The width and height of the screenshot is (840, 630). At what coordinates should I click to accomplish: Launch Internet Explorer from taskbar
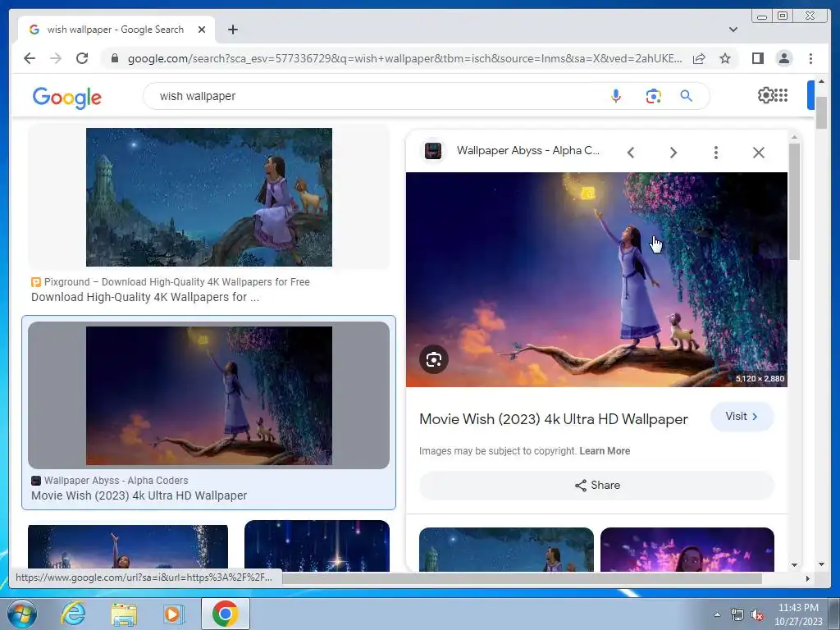click(x=73, y=614)
